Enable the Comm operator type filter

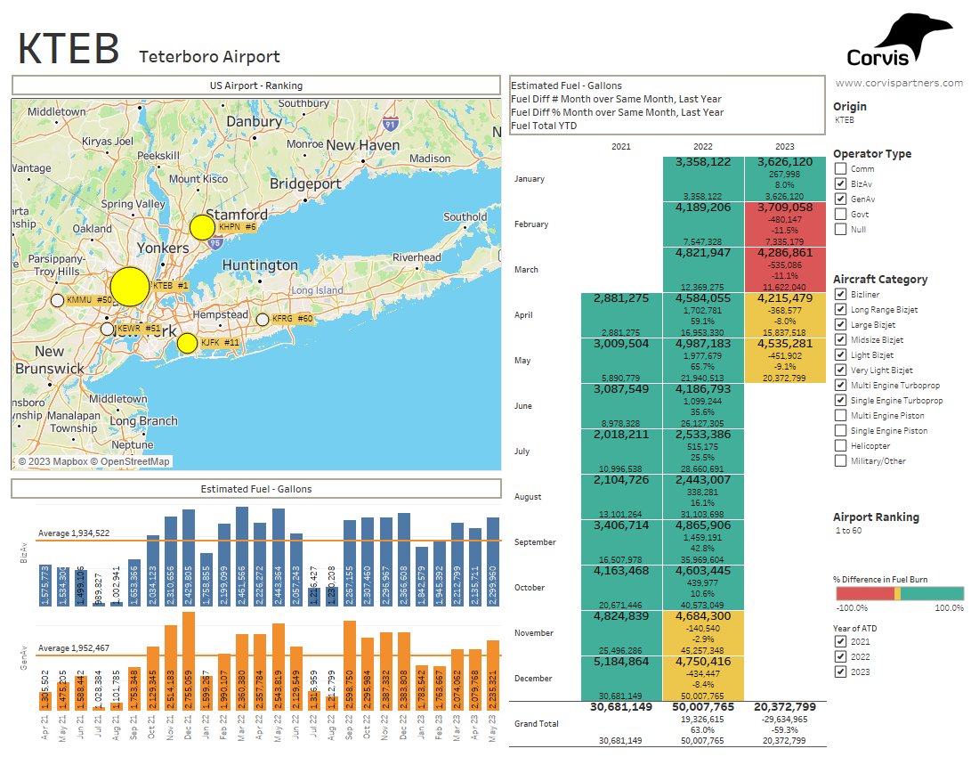pos(842,168)
